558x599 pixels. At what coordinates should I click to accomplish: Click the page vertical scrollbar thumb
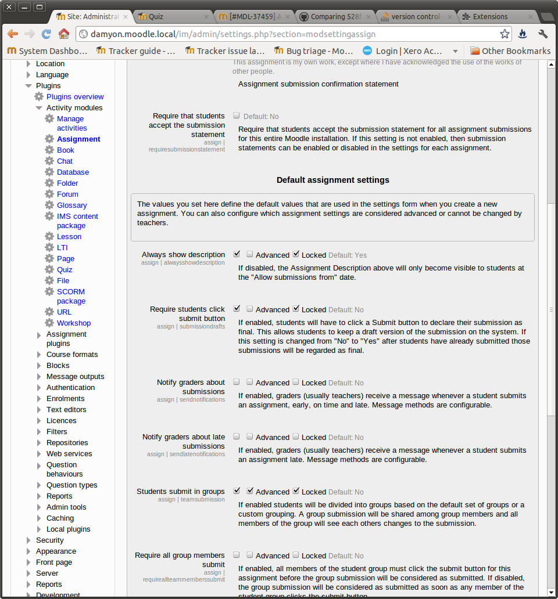tap(551, 310)
